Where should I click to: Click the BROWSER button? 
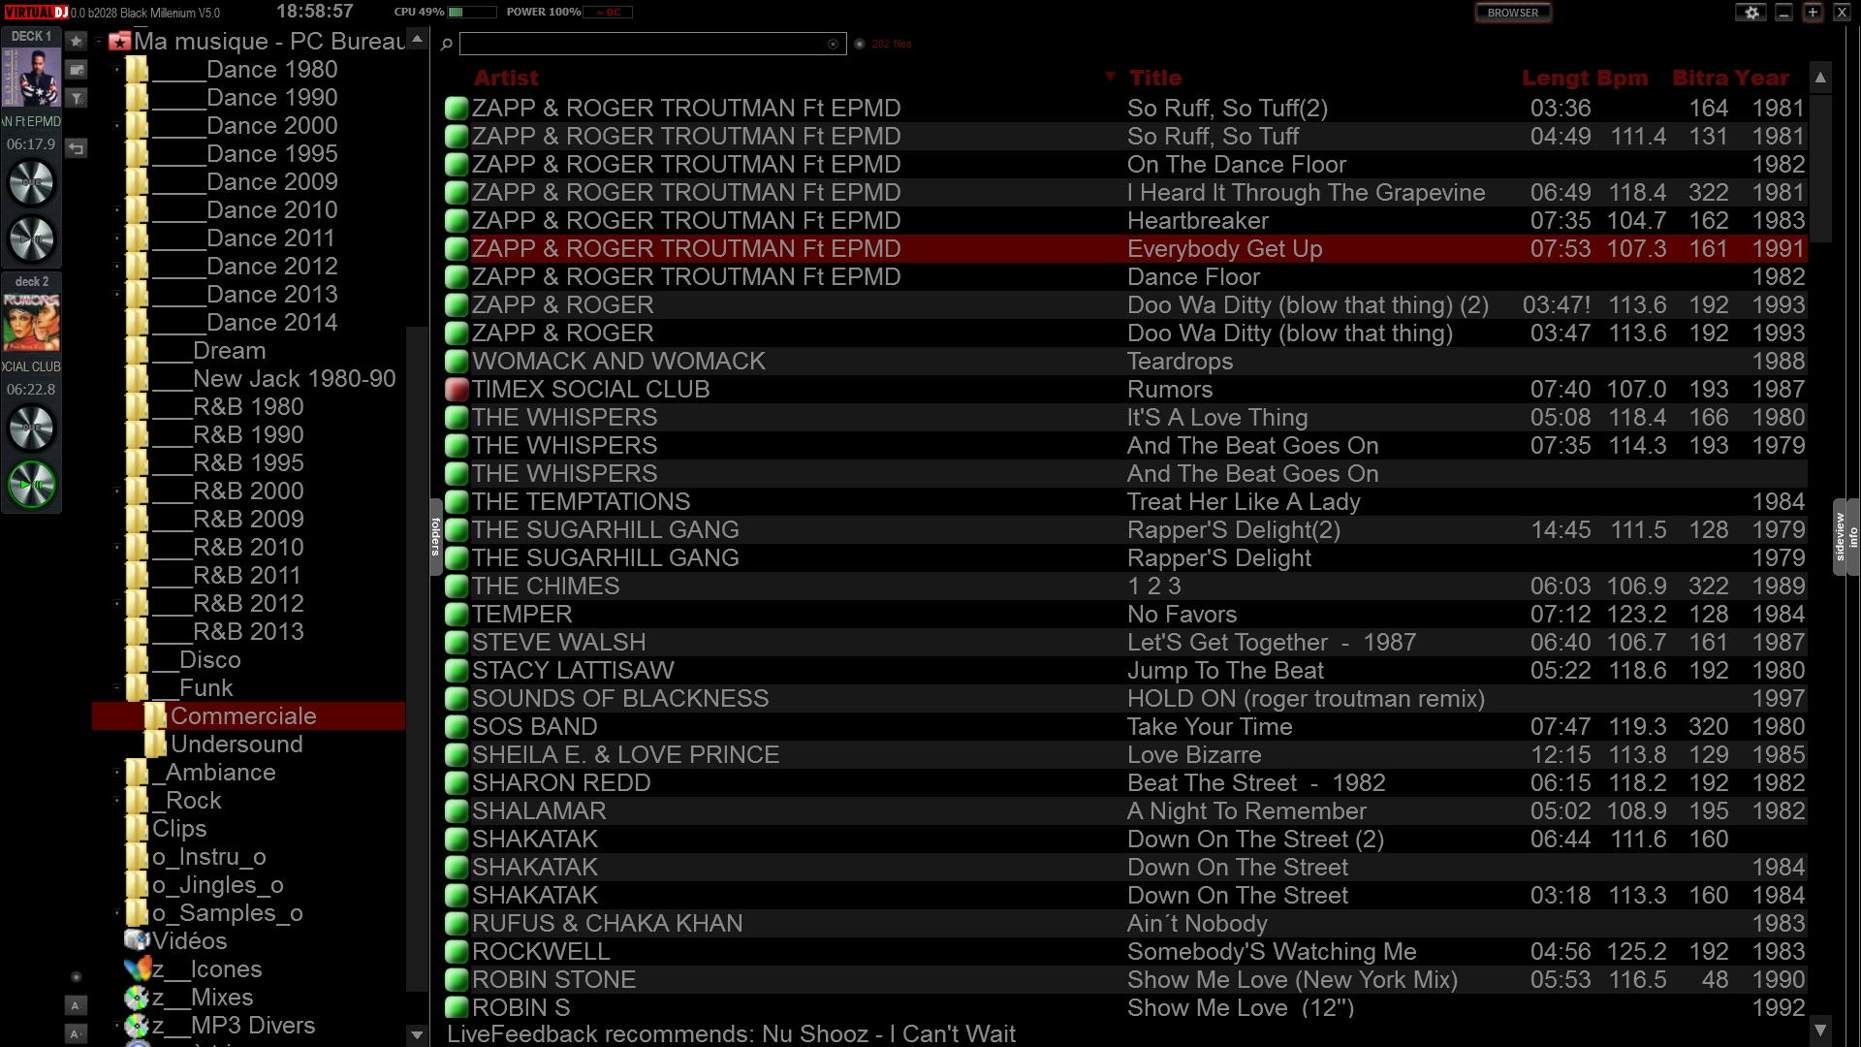[1513, 13]
